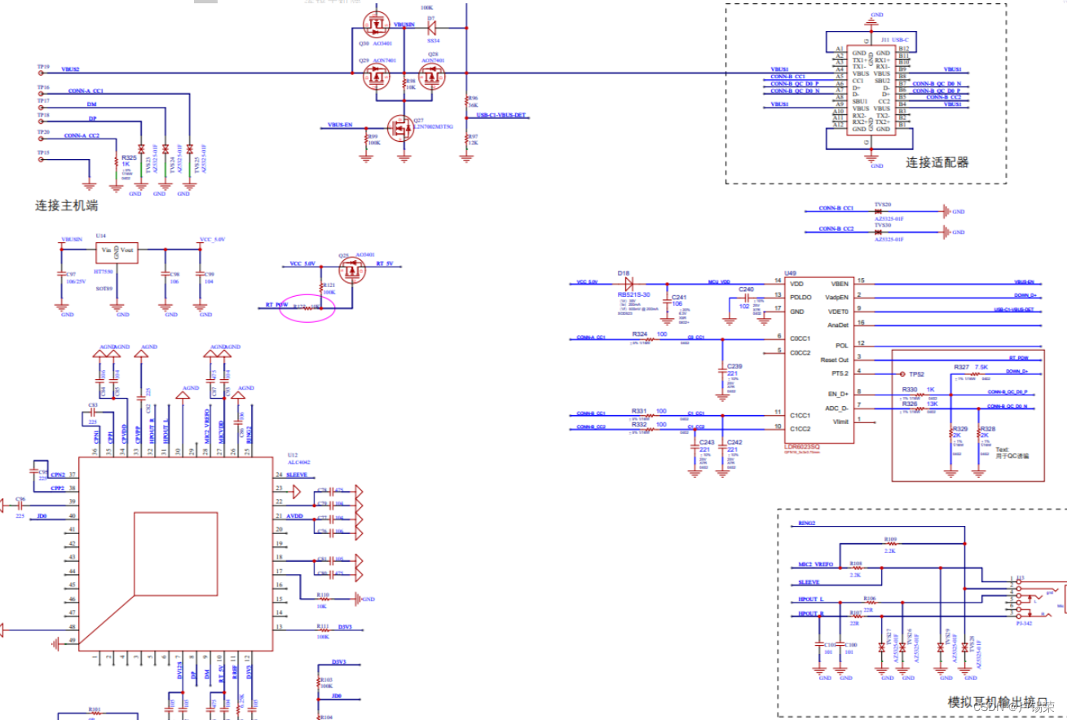Select the Q28 AON7401 MOSFET symbol

(x=433, y=77)
